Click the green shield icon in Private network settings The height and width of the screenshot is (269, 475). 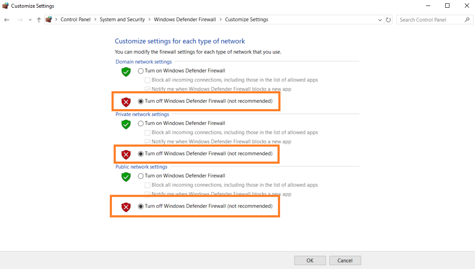click(126, 124)
